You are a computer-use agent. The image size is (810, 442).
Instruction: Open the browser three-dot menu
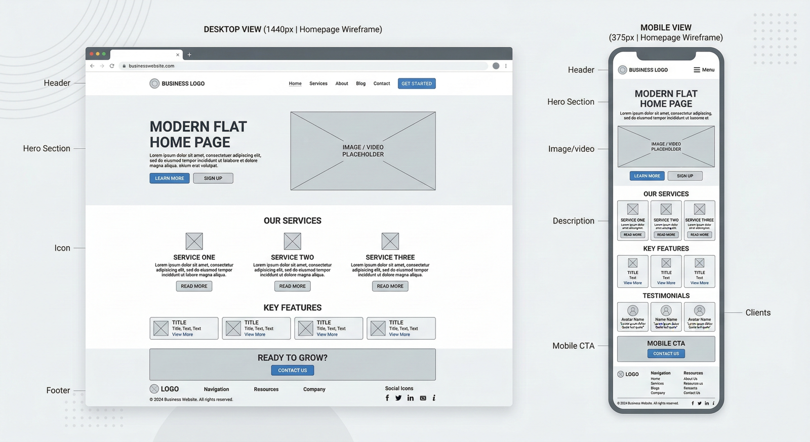point(506,66)
